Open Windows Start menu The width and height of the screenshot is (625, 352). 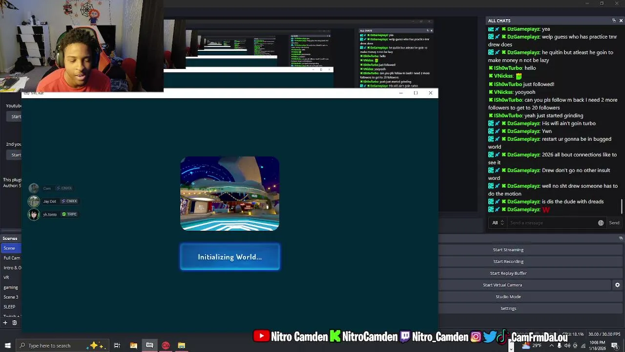[x=7, y=346]
